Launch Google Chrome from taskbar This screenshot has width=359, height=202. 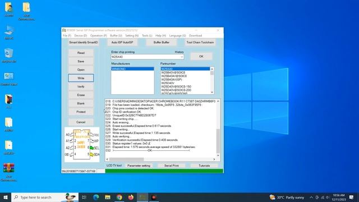pyautogui.click(x=119, y=197)
